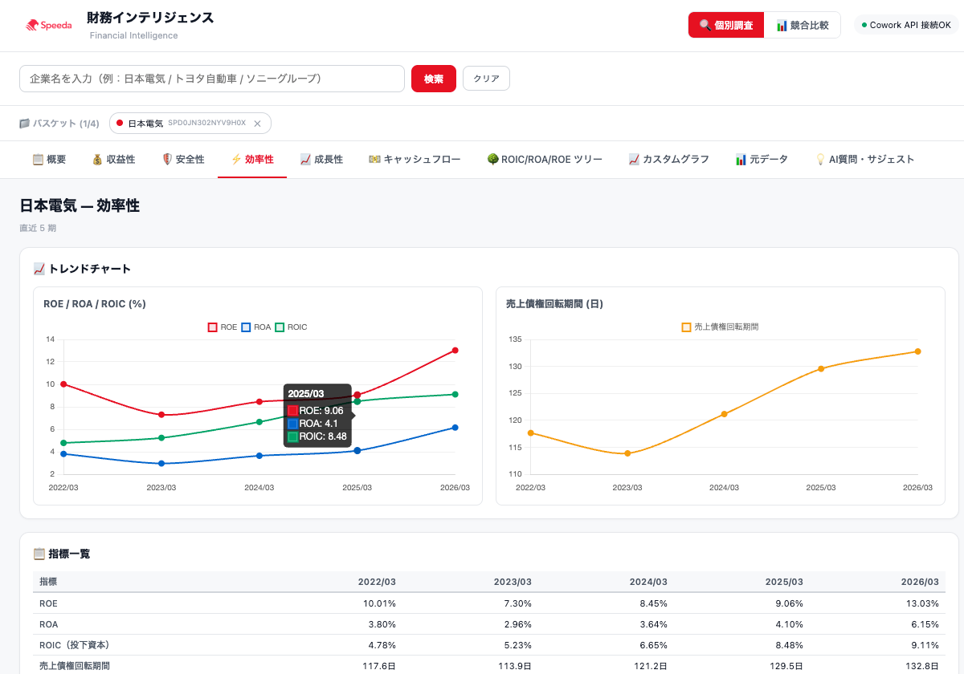964x674 pixels.
Task: Click the 9.11% ROIC value
Action: pos(925,645)
